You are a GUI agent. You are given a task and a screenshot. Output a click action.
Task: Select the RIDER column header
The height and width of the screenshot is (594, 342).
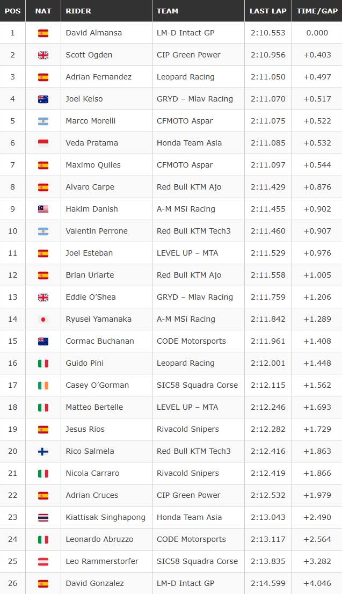pyautogui.click(x=78, y=11)
